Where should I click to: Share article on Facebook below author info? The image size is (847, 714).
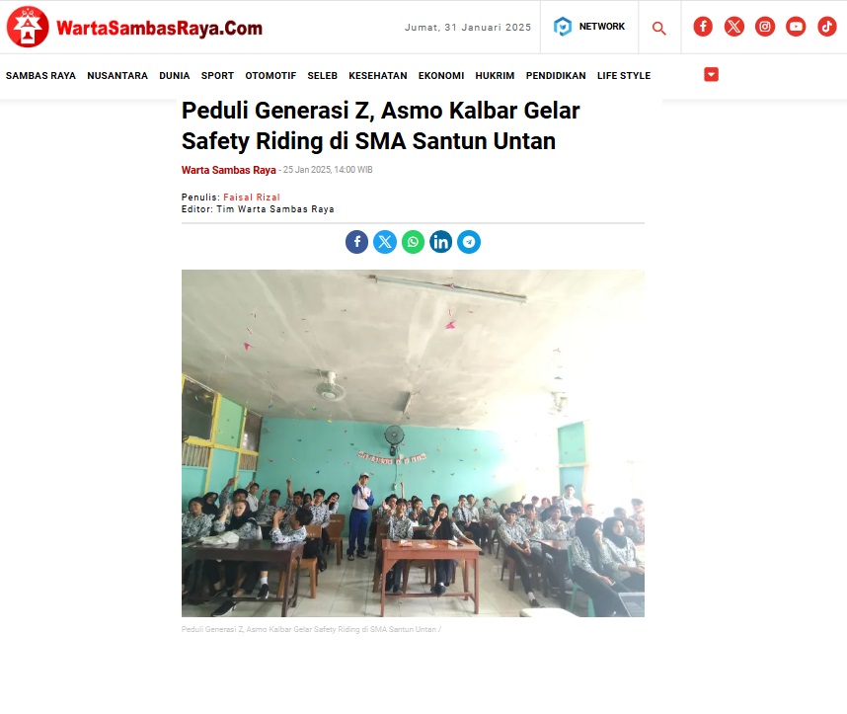coord(357,242)
